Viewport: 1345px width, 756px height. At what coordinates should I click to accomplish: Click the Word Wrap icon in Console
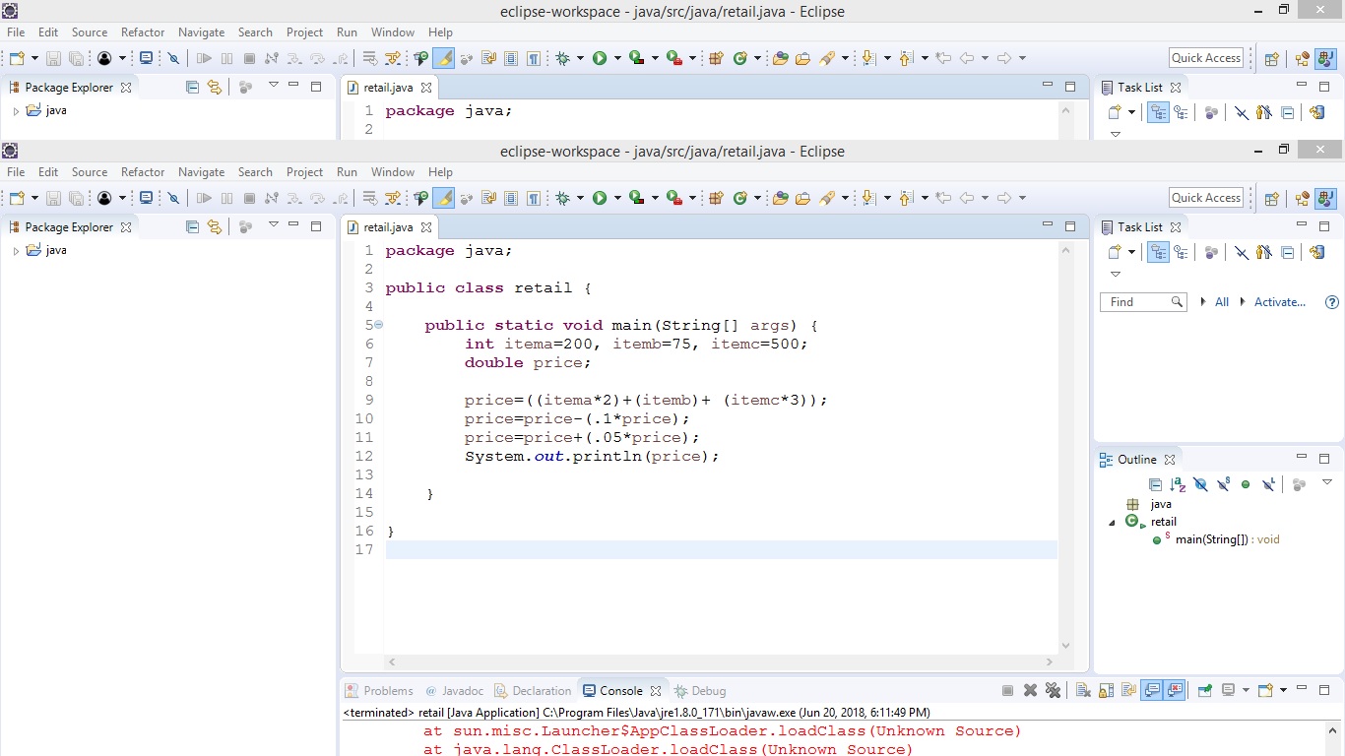coord(1128,691)
